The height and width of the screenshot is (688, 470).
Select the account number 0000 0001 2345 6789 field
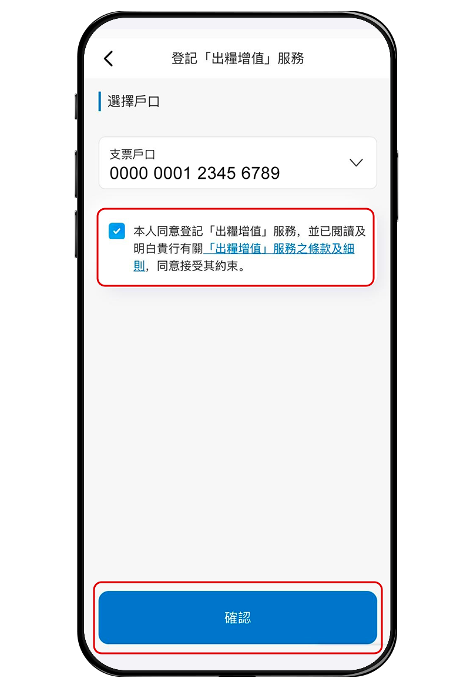point(237,163)
